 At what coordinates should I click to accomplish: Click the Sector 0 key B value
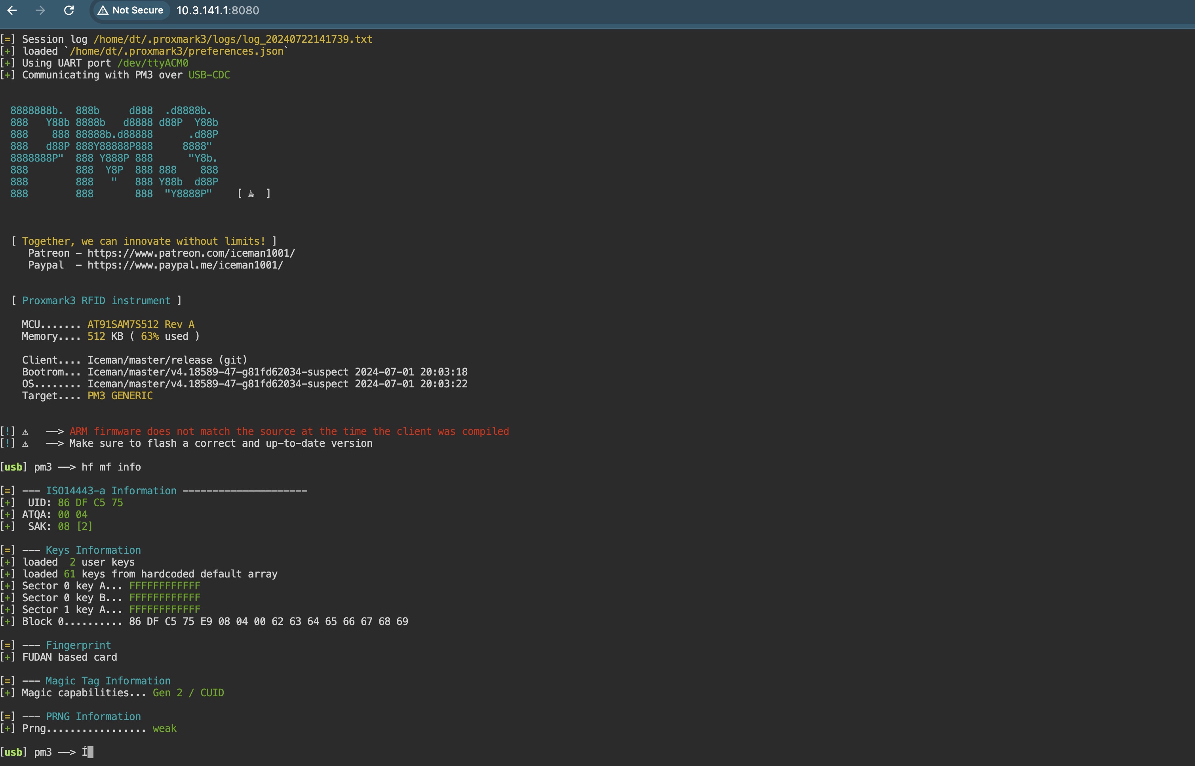165,598
